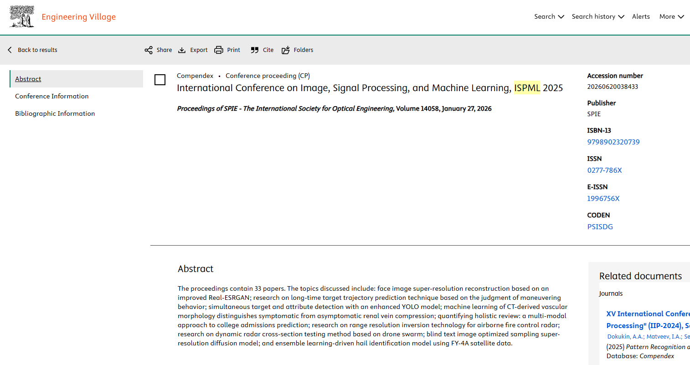The height and width of the screenshot is (365, 690).
Task: Click the Back to results arrow
Action: (x=10, y=50)
